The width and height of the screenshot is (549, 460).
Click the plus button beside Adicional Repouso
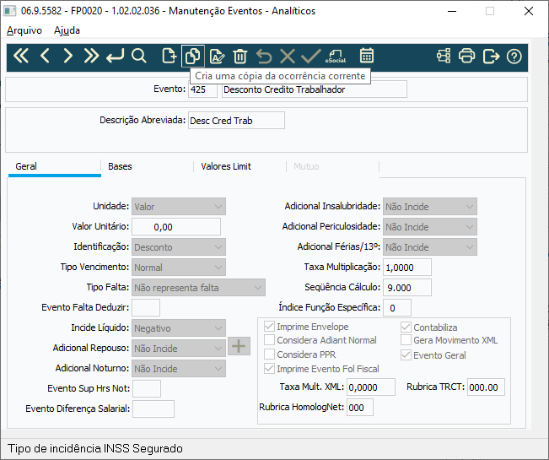coord(239,346)
